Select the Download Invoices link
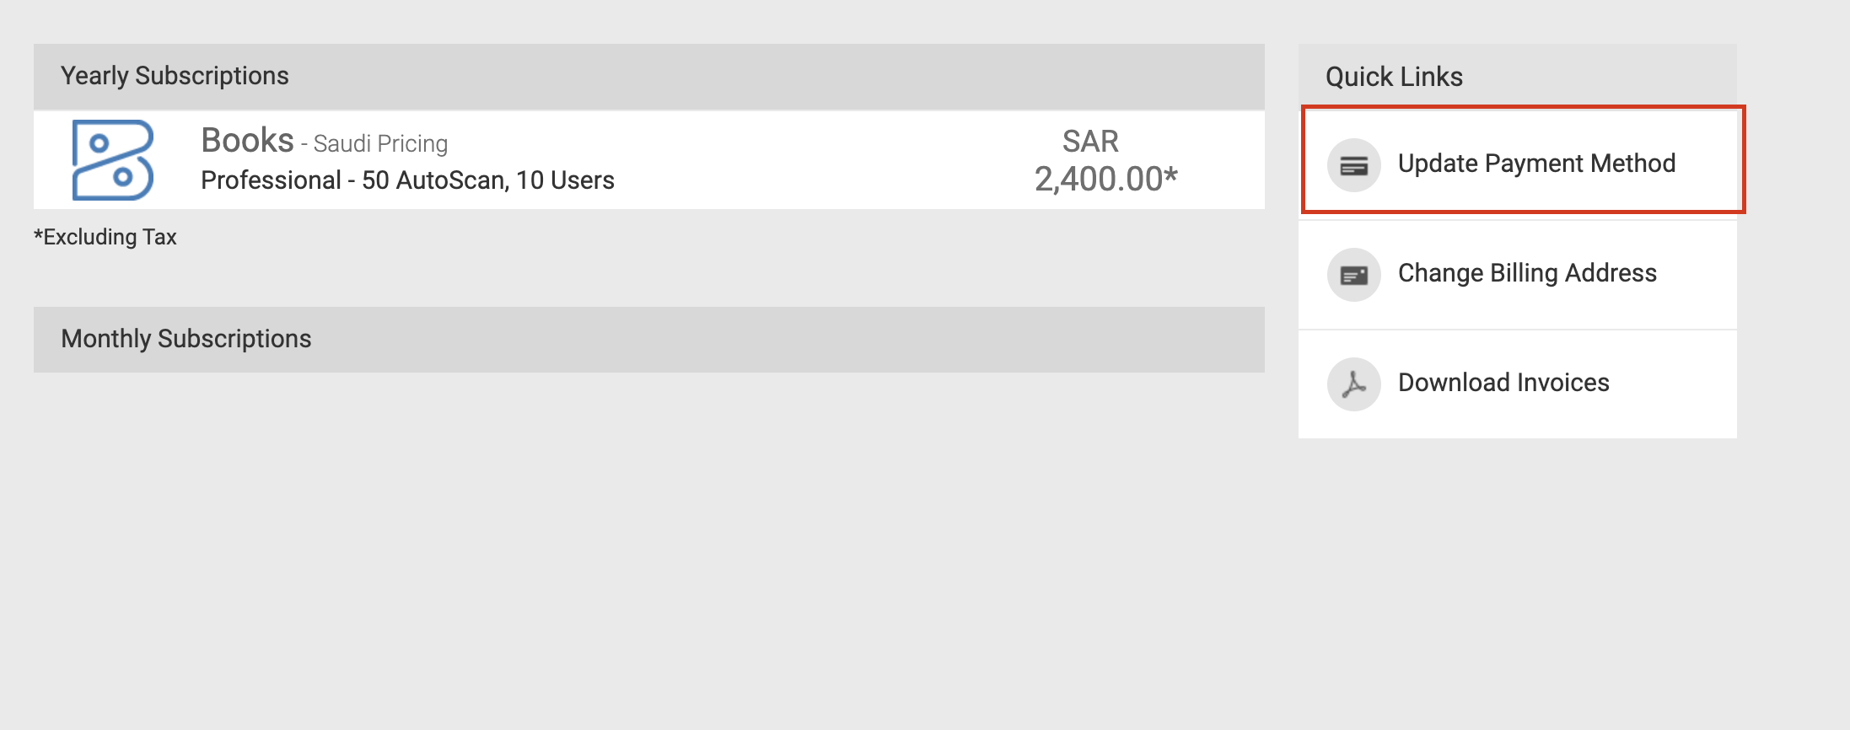The height and width of the screenshot is (730, 1850). (1503, 383)
